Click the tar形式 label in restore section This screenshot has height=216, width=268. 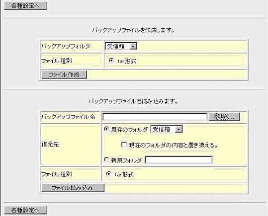click(x=124, y=174)
